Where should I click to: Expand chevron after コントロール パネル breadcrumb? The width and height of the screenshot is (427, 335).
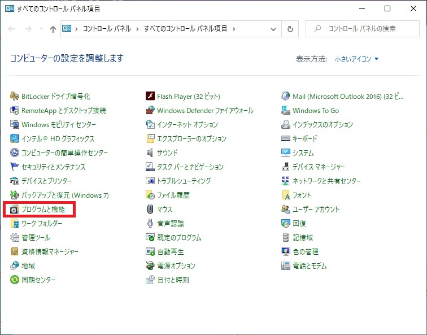point(137,29)
